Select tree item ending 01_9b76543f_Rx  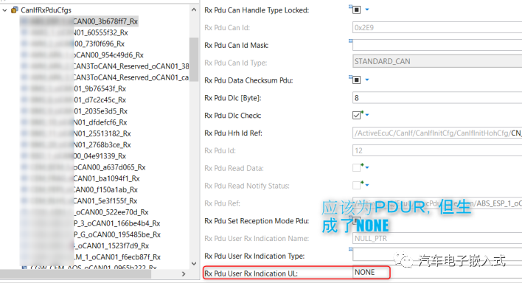73,89
